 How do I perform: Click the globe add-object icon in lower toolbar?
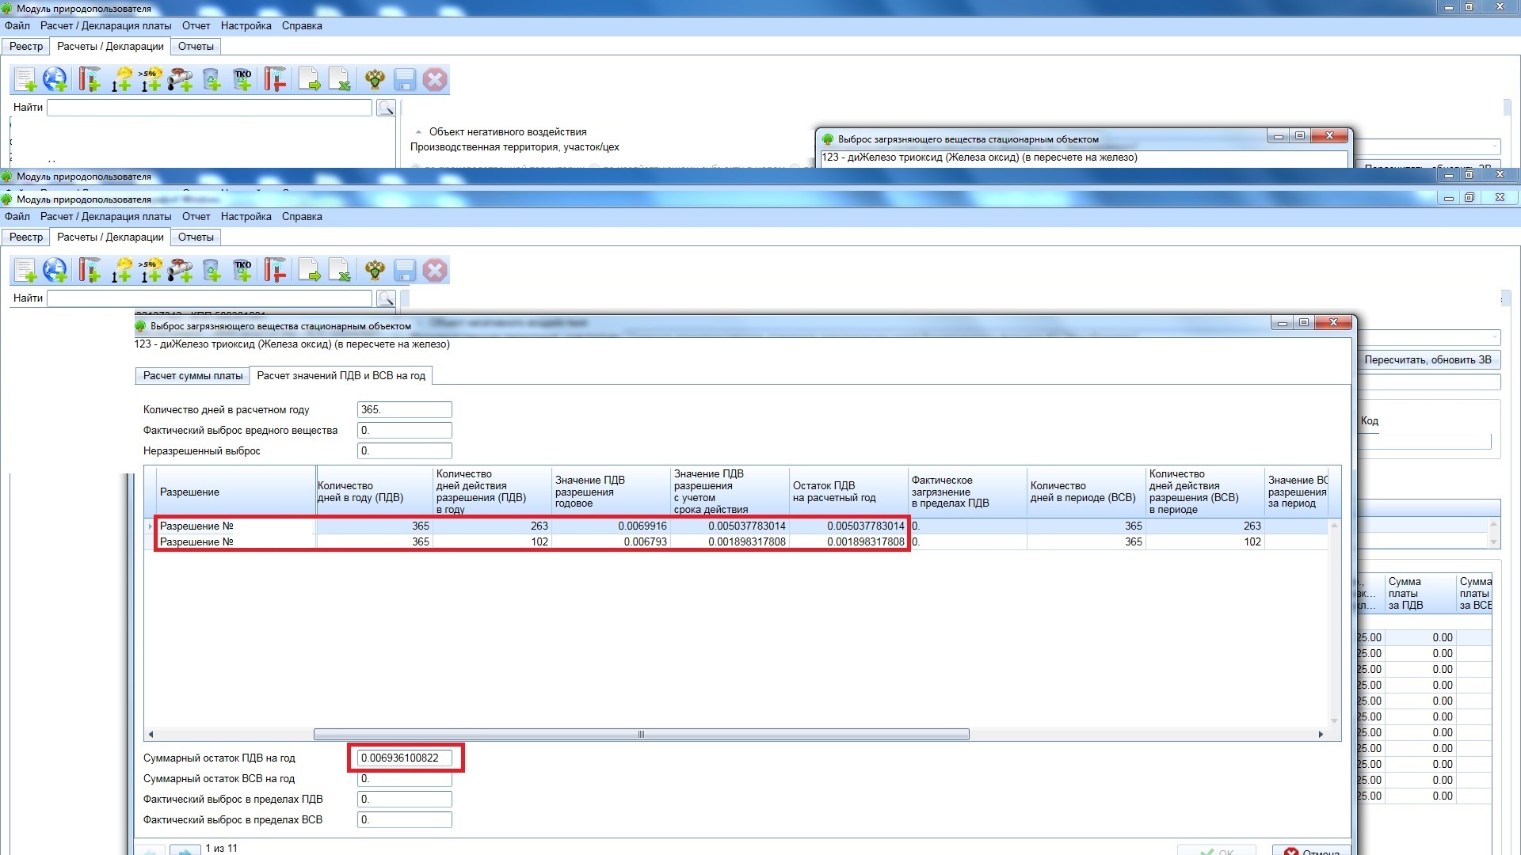click(x=55, y=271)
